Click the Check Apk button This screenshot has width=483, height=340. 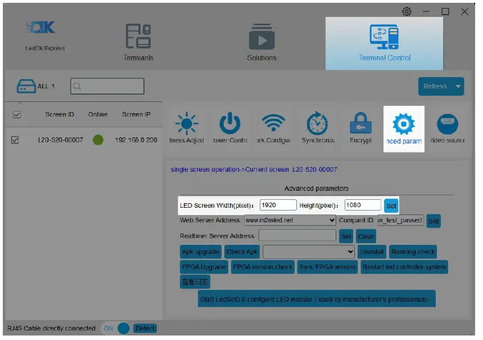tap(242, 252)
